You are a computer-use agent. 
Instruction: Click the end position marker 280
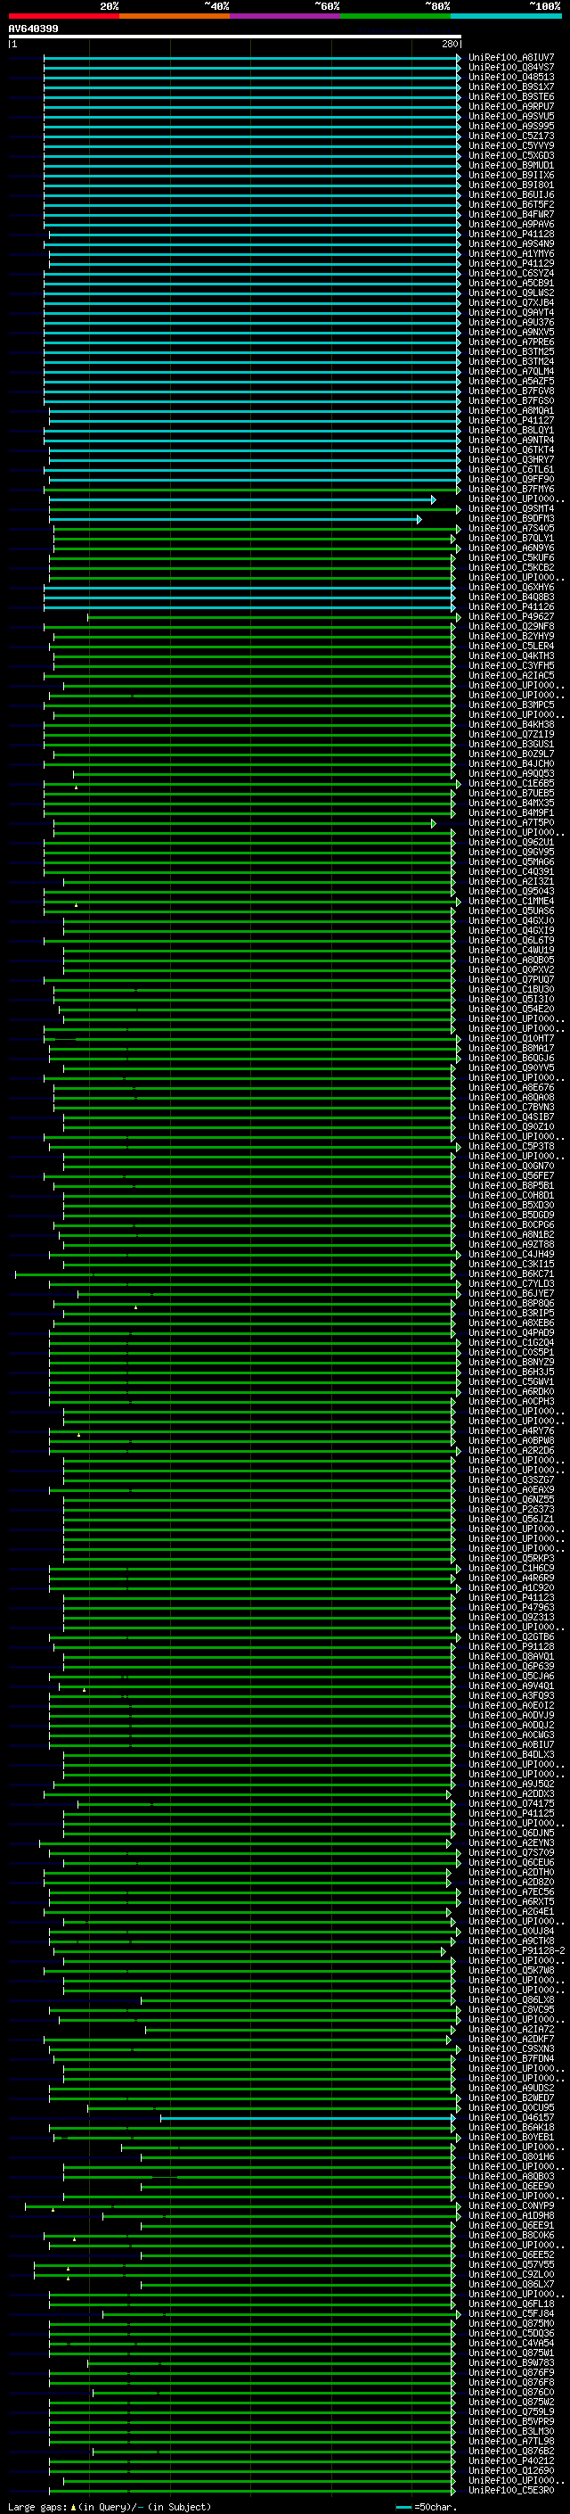[449, 44]
